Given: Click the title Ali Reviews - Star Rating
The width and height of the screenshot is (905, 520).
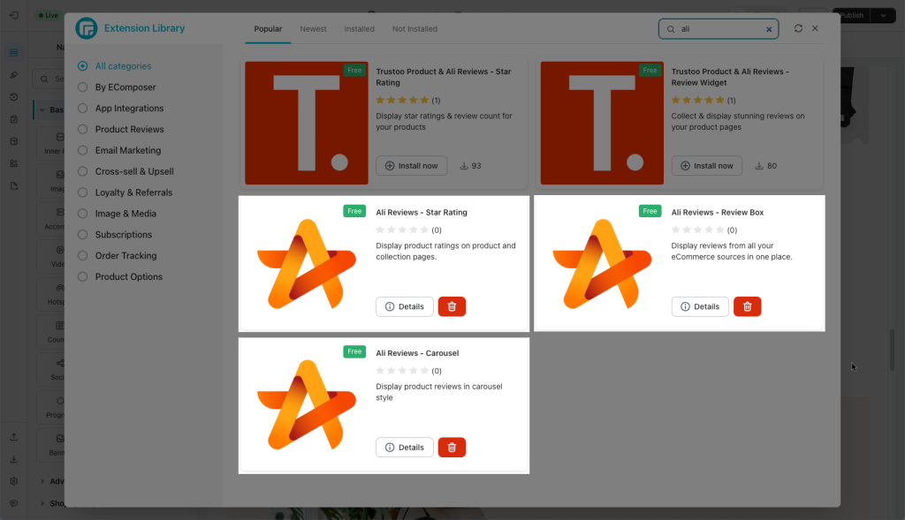Looking at the screenshot, I should (x=422, y=213).
